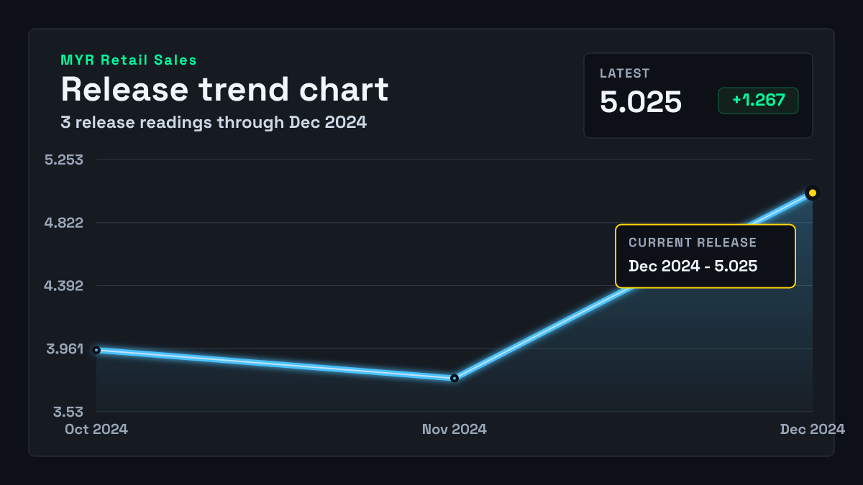Click the Release trend chart title
The width and height of the screenshot is (863, 485).
click(225, 90)
